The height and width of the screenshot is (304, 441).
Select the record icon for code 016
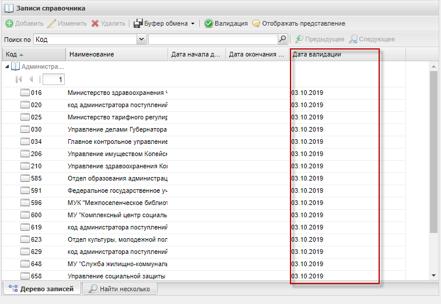[24, 93]
